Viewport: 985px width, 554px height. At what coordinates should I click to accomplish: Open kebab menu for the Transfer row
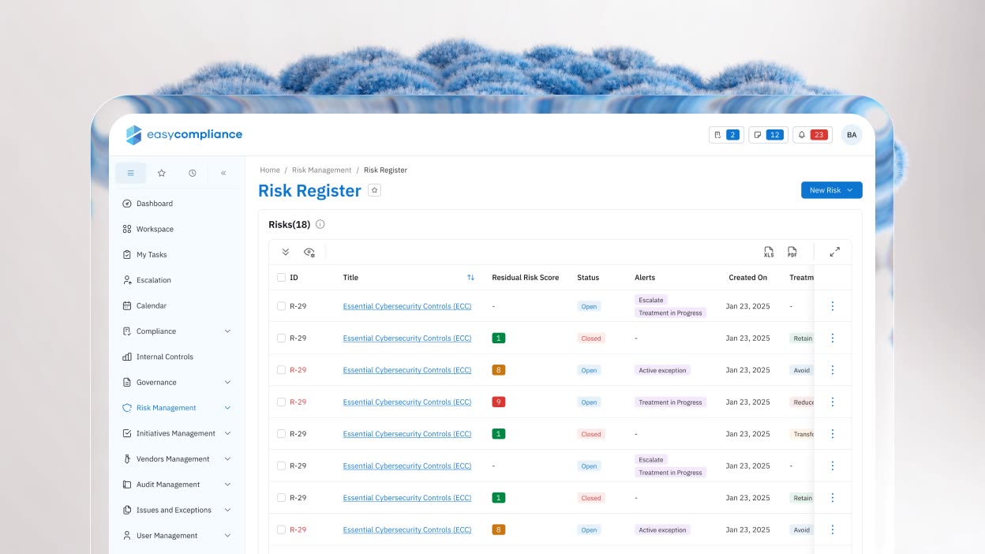pyautogui.click(x=833, y=434)
